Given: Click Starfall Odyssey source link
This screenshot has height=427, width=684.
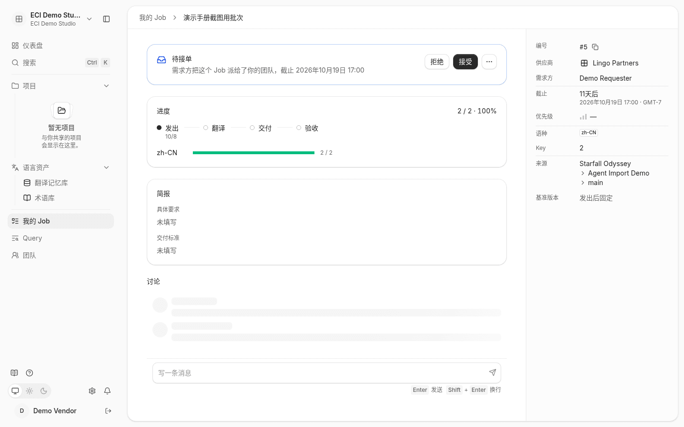Looking at the screenshot, I should pyautogui.click(x=605, y=164).
